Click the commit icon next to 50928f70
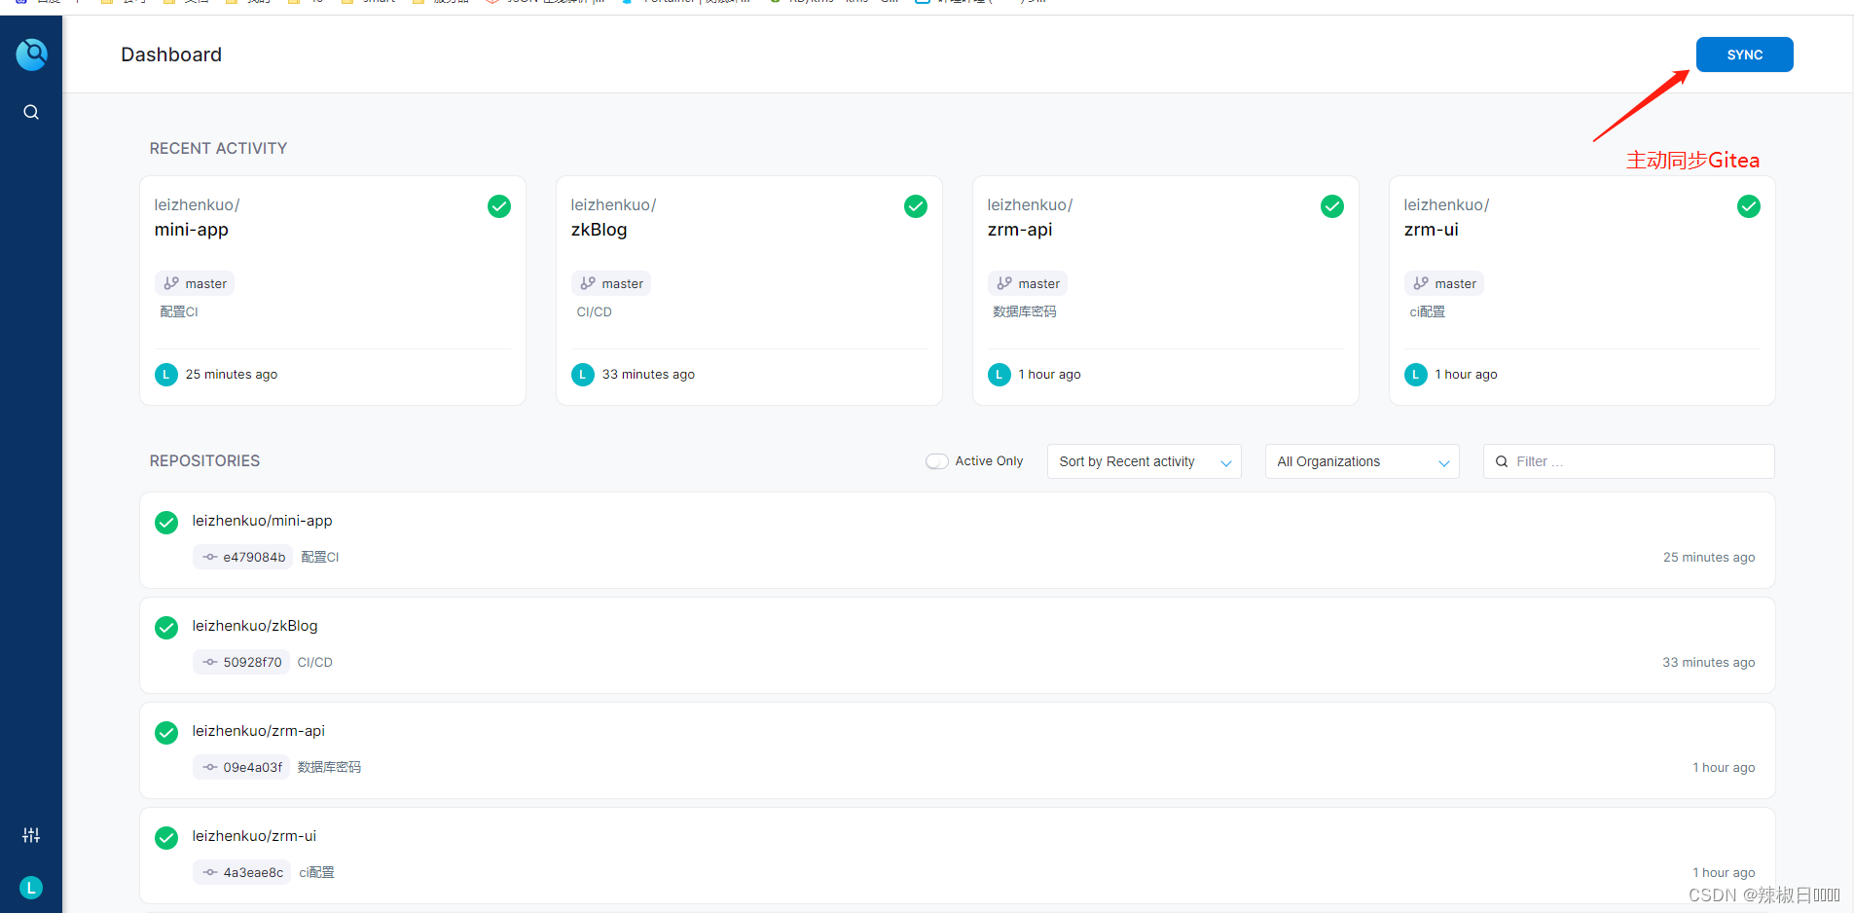This screenshot has height=913, width=1854. [x=209, y=662]
